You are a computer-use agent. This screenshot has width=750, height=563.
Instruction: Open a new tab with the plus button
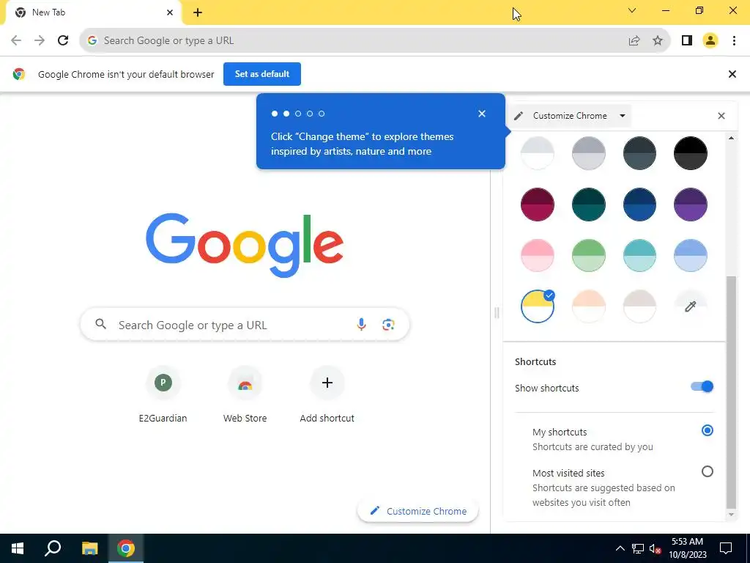(198, 12)
